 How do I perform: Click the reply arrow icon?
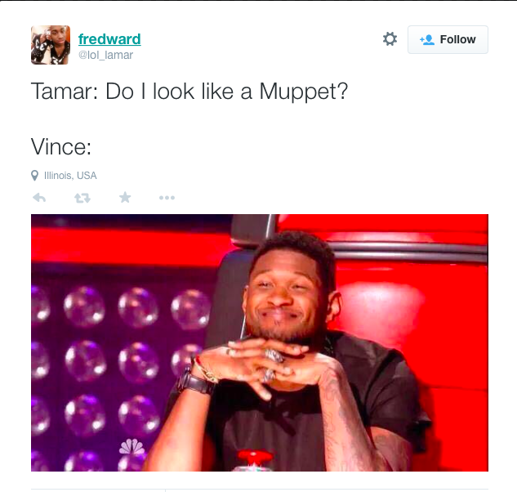[39, 198]
